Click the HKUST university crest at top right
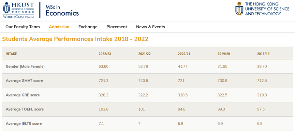Screen dimensions: 295x132 point(239,9)
